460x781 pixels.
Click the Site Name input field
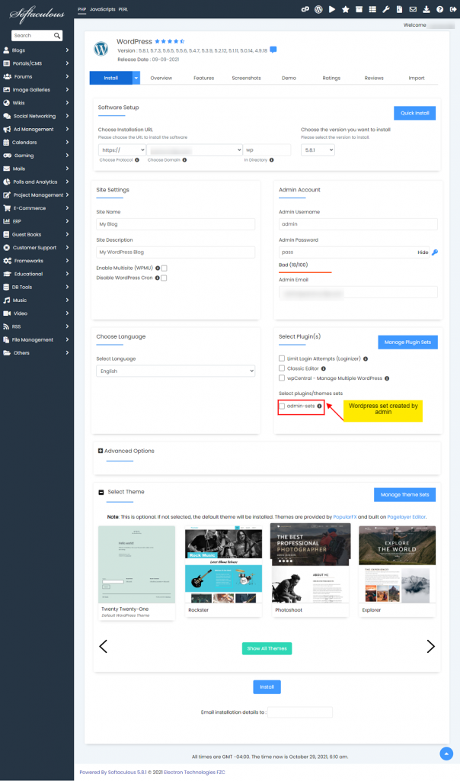coord(175,224)
